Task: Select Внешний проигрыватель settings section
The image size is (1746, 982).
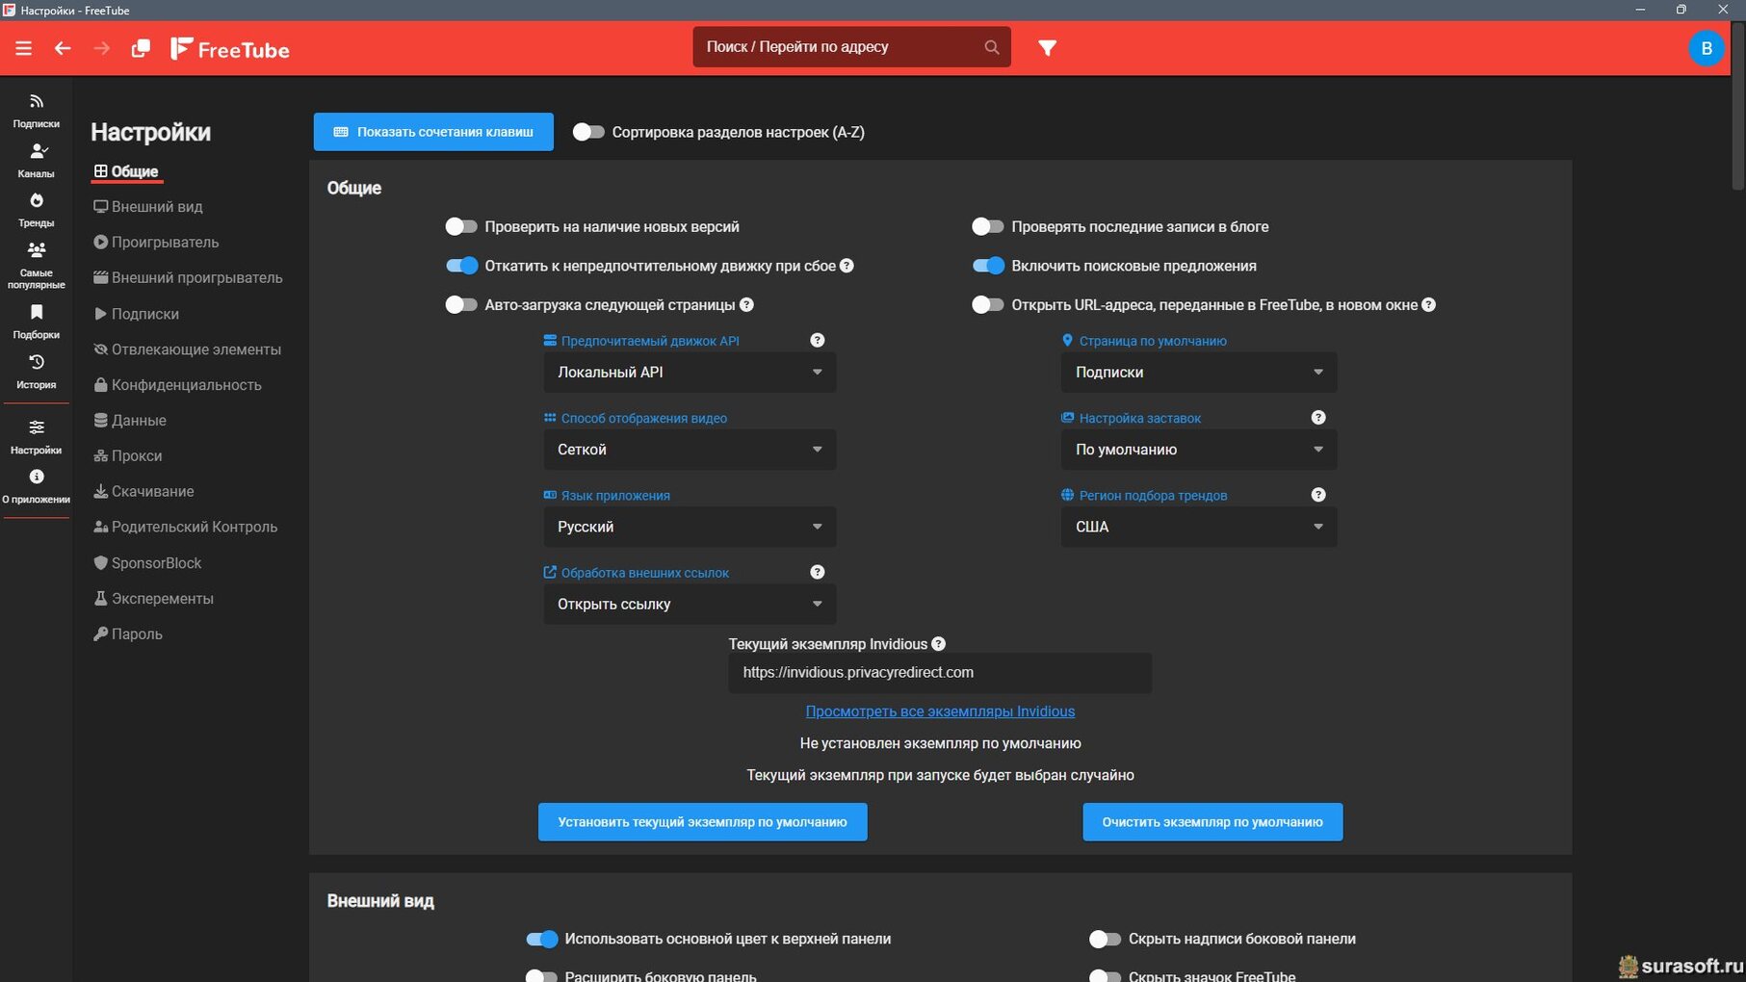Action: [x=188, y=278]
